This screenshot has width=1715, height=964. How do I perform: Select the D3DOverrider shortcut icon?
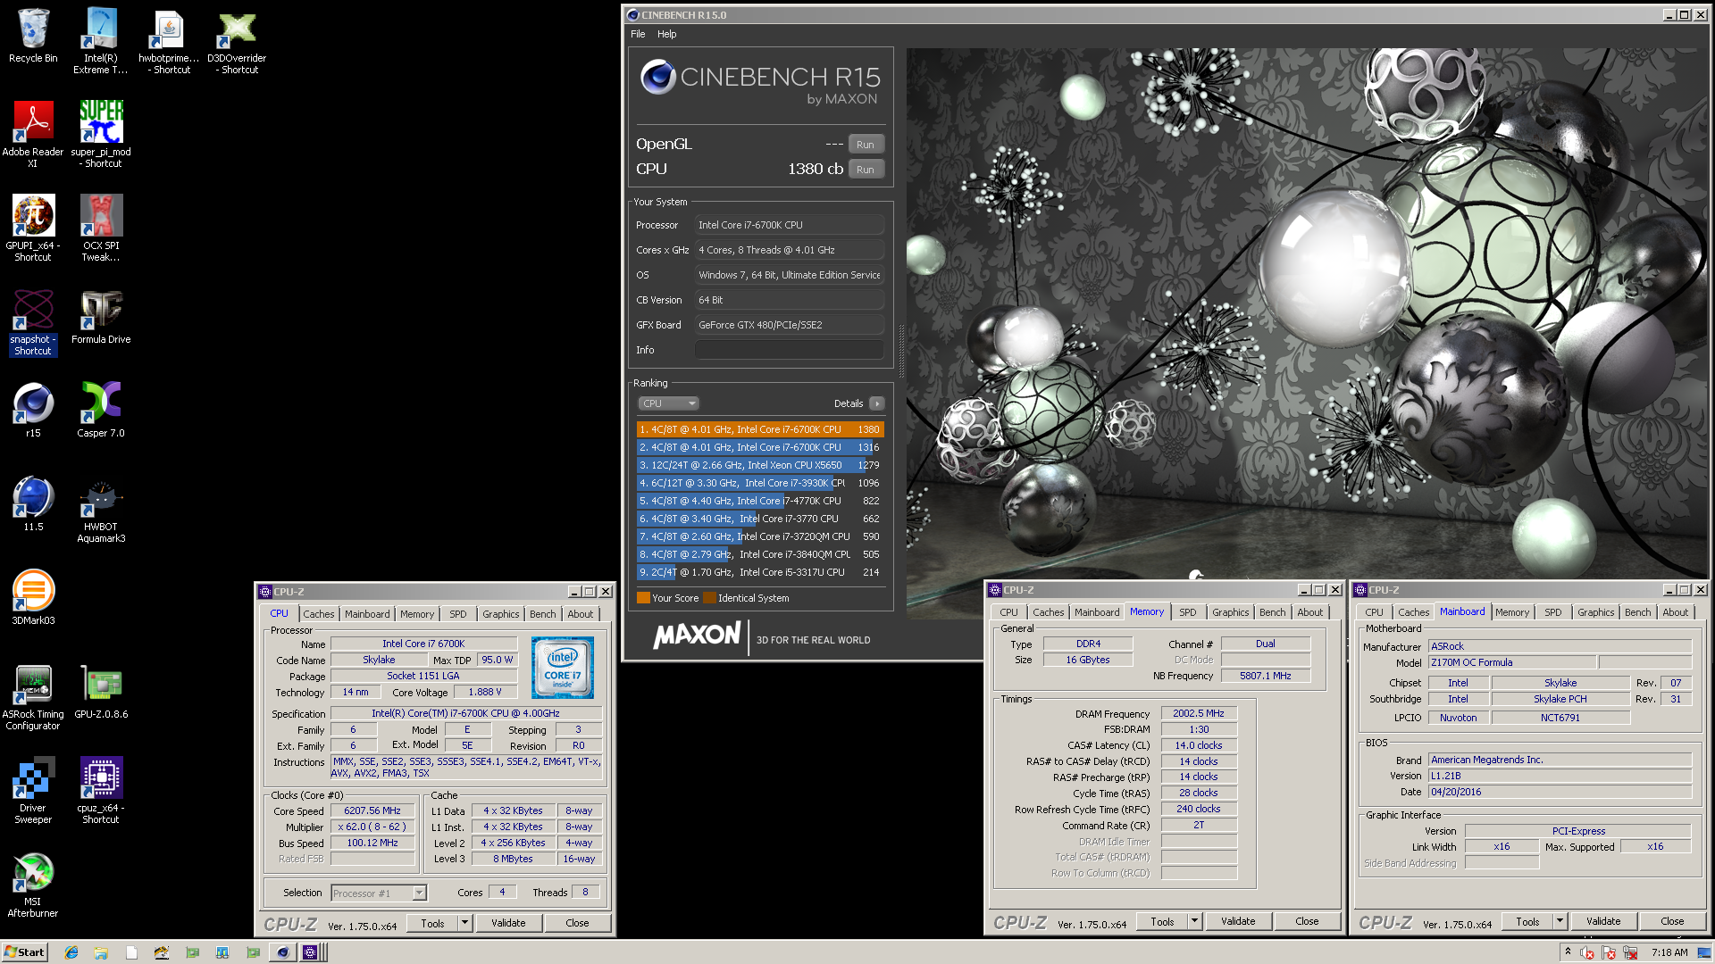coord(237,40)
